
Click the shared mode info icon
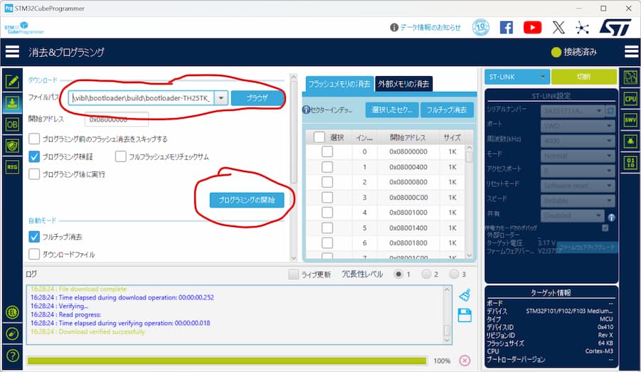[x=612, y=218]
